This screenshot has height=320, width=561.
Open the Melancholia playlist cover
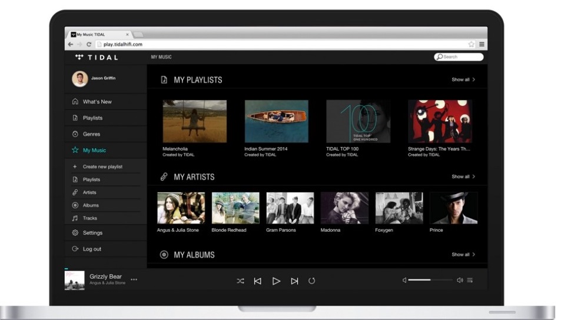point(195,121)
